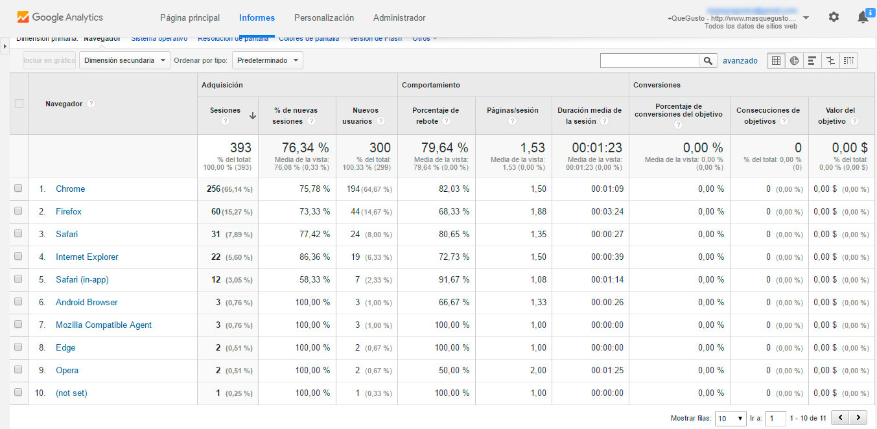Switch to performance bar view icon
The height and width of the screenshot is (429, 877).
pos(812,60)
